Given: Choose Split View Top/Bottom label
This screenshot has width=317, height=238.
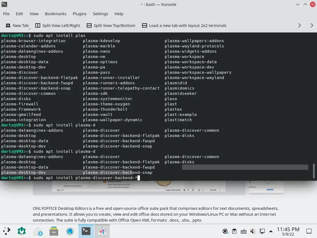Looking at the screenshot, I should [x=115, y=25].
